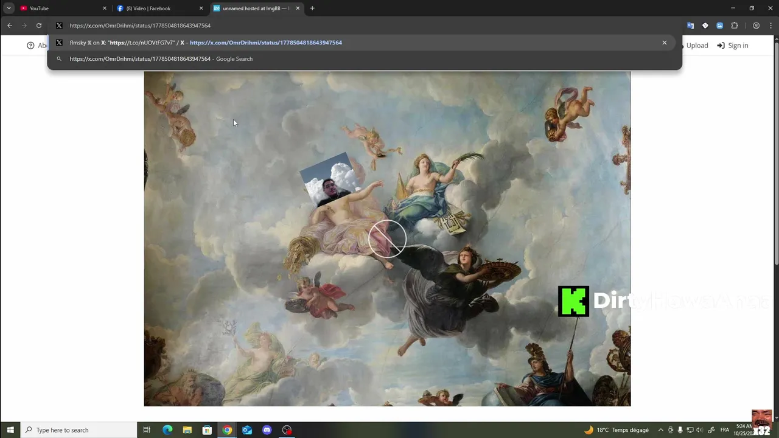Close the Facebook Video tab
The height and width of the screenshot is (438, 779).
pos(201,9)
